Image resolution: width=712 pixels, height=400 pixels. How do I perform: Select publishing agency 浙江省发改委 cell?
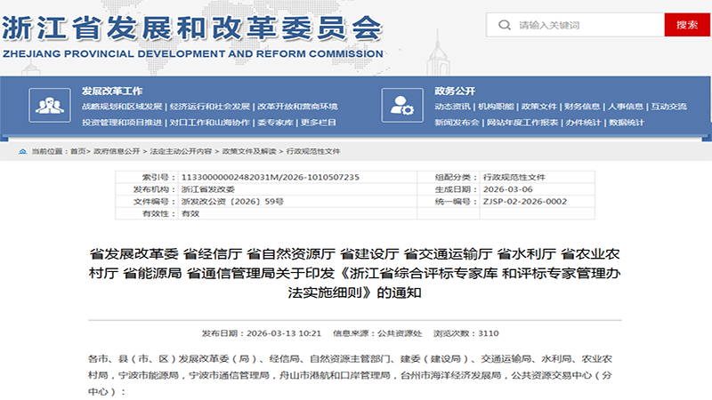(208, 189)
